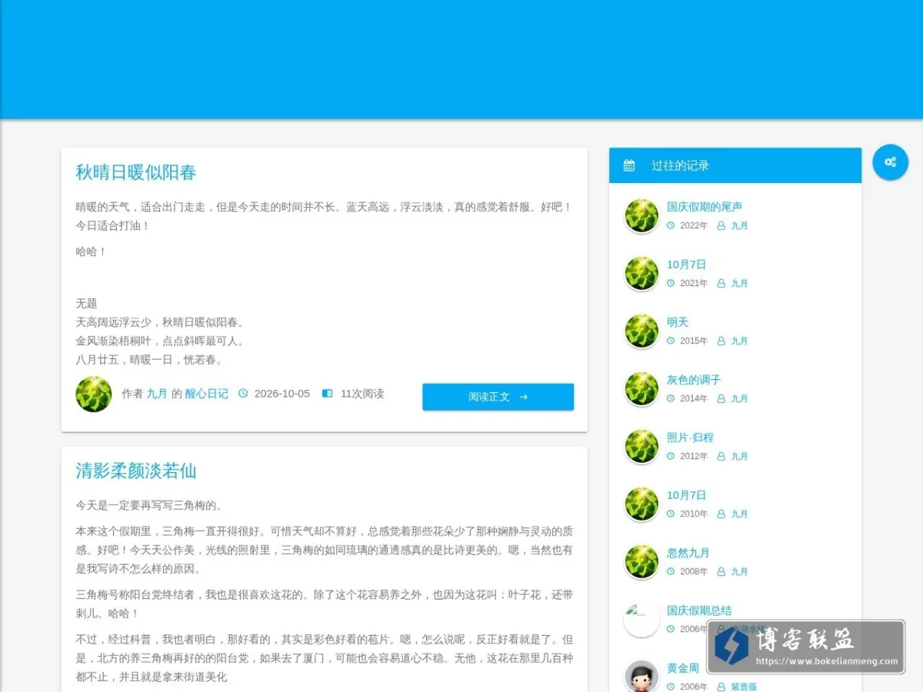Click author avatar under 秋晴日暖似阳春 post

tap(94, 394)
